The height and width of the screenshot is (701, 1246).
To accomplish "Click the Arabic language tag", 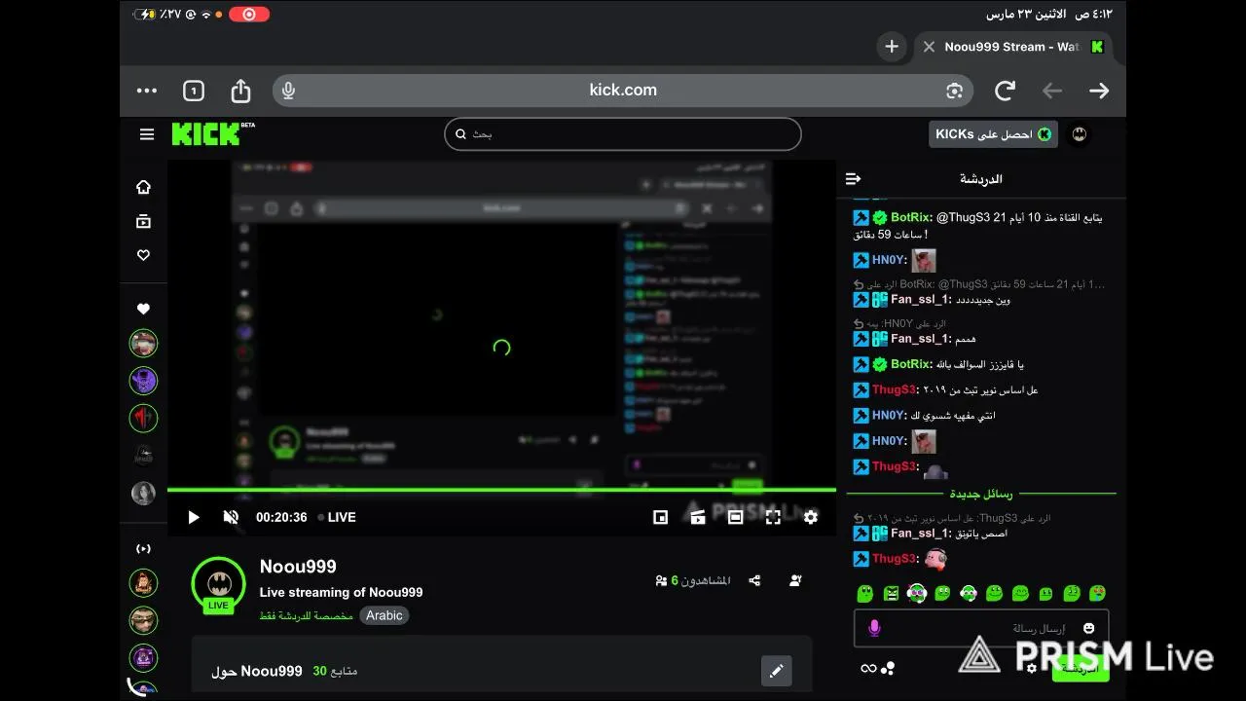I will pos(385,615).
